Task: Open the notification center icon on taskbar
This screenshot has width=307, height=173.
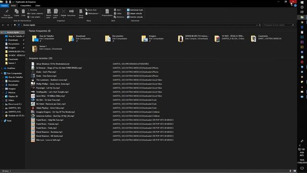Action: [x=302, y=168]
